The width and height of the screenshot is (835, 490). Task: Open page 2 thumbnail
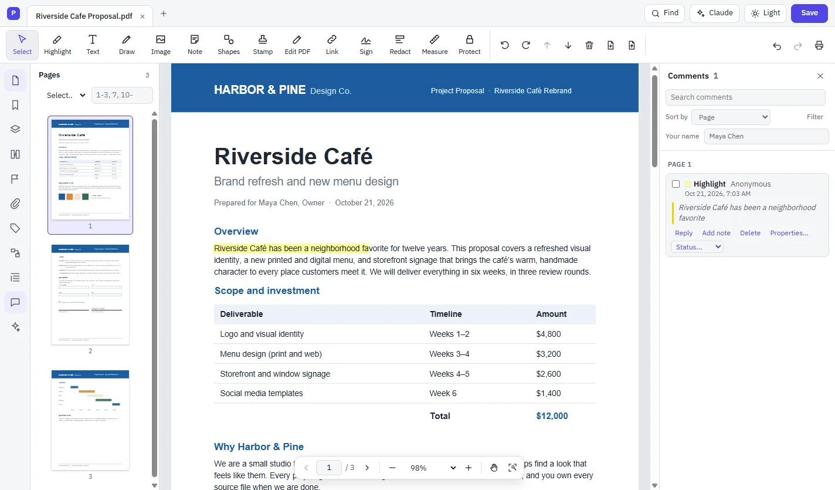(x=90, y=295)
